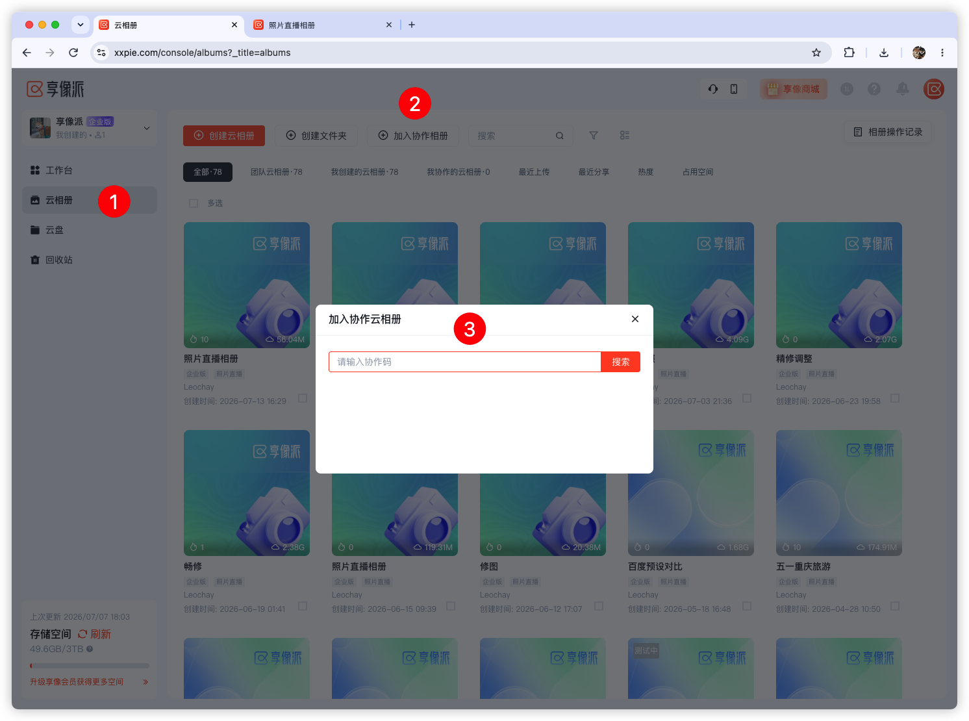
Task: Click the storage info help icon
Action: 90,649
